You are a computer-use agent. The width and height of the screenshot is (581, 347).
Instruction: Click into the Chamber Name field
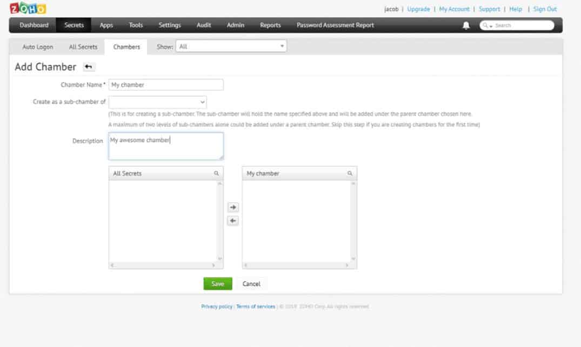[166, 85]
